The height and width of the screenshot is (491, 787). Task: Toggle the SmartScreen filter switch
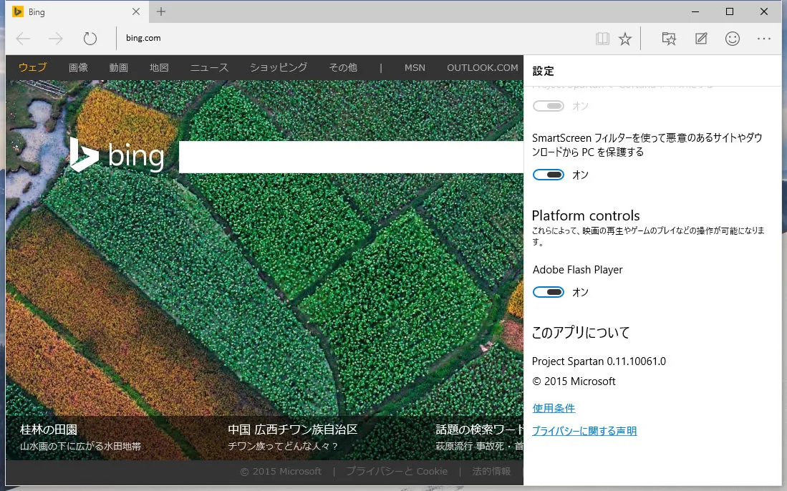548,175
